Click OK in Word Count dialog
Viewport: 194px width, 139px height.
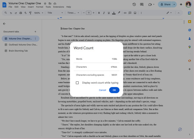[114, 90]
